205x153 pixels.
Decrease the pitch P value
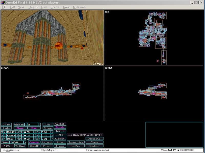click(x=22, y=135)
